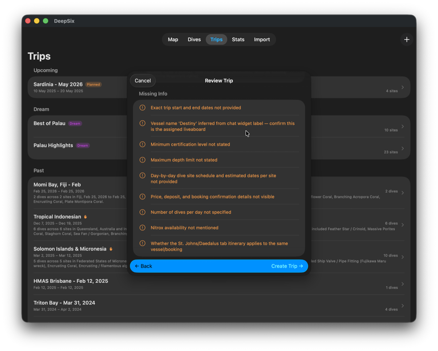Viewport: 438px width, 351px height.
Task: Cancel the Review Trip dialog
Action: 143,81
